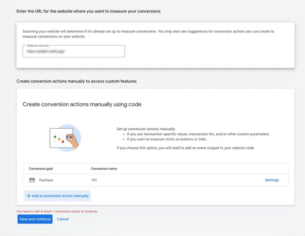Click the bullet about transaction specific values

click(x=198, y=134)
